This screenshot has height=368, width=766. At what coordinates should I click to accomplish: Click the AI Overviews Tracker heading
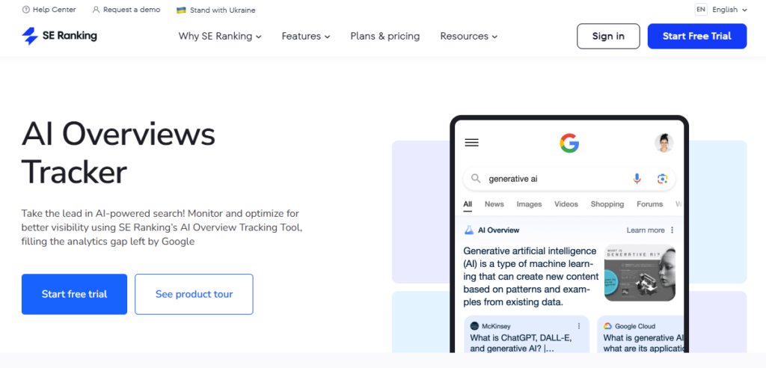click(x=118, y=153)
